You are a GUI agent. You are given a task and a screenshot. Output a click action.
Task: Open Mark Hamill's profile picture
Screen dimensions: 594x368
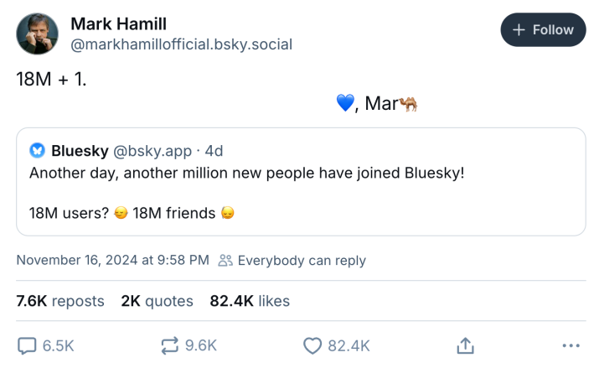click(38, 34)
